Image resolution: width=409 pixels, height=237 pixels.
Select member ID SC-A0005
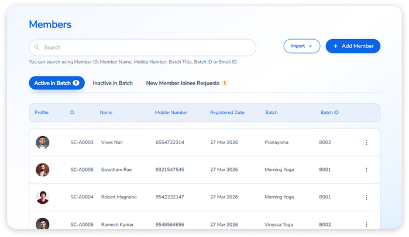[x=82, y=225]
